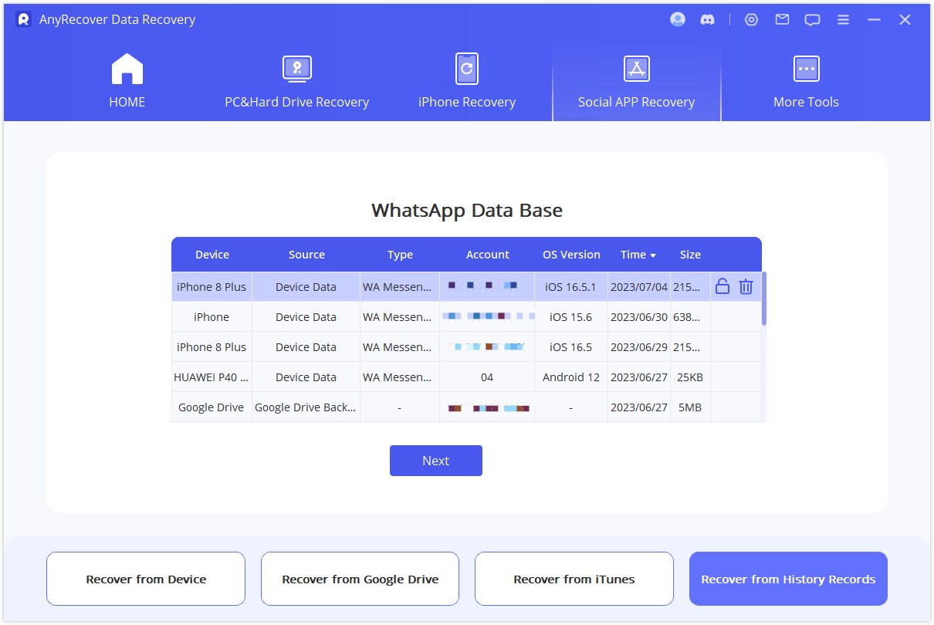Delete the iPhone 8 Plus record via trash icon
Screen dimensions: 934x625
point(746,286)
